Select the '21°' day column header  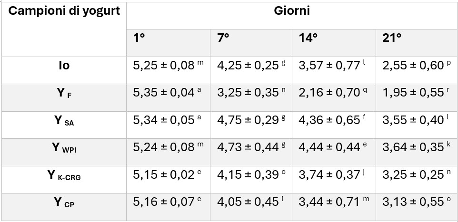(x=417, y=43)
